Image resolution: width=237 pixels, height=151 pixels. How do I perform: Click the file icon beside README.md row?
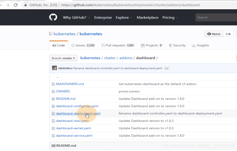click(53, 99)
